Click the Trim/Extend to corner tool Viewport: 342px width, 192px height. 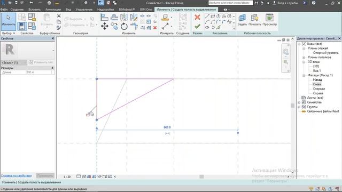[134, 26]
